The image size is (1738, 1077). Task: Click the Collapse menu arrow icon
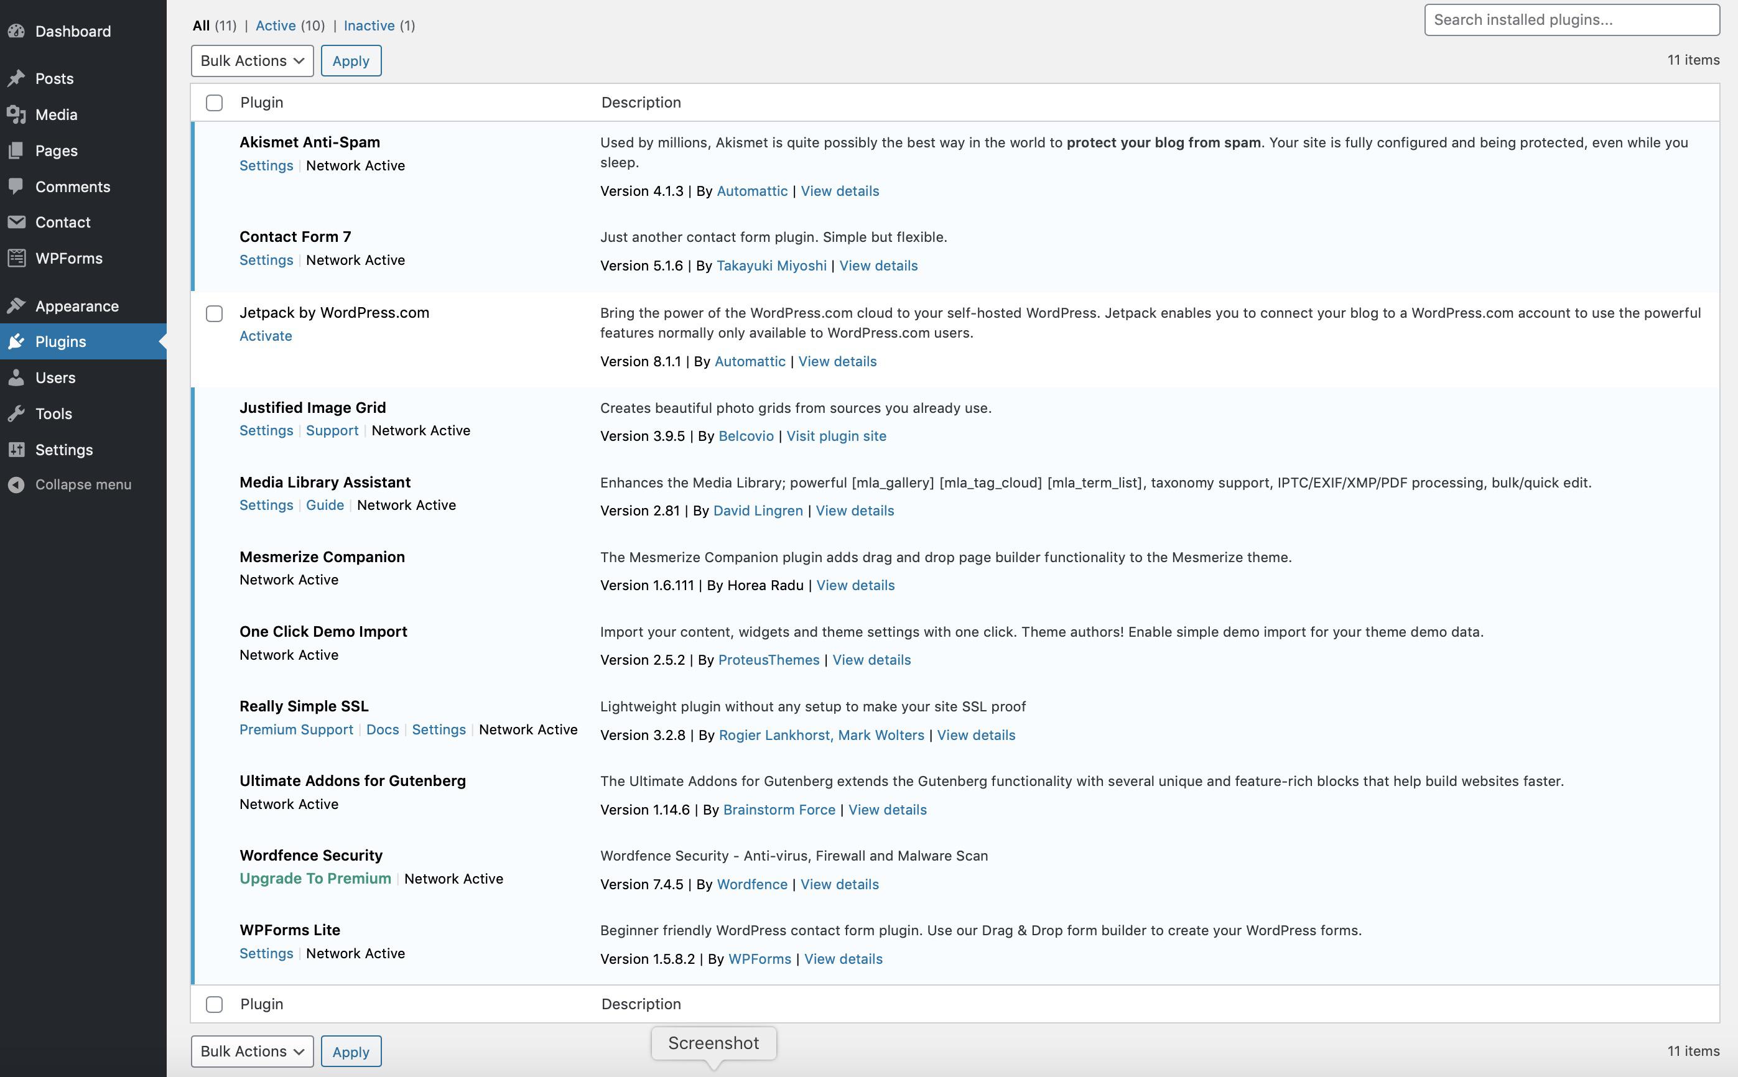[16, 485]
